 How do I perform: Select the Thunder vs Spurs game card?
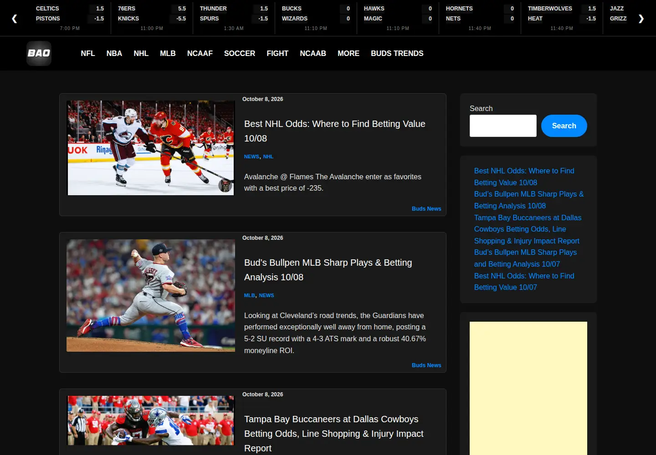234,18
